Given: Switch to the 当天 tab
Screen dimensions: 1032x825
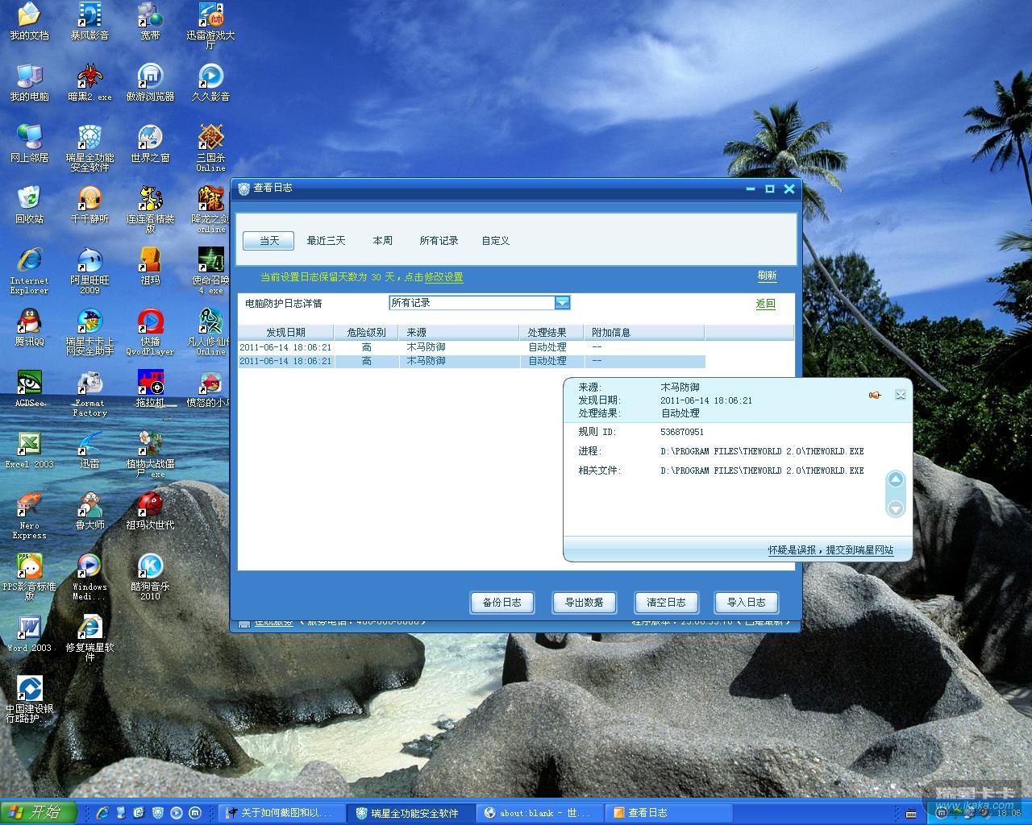Looking at the screenshot, I should (269, 241).
